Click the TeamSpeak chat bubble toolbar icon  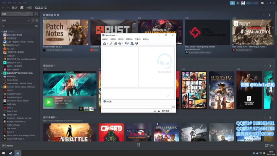point(127,43)
